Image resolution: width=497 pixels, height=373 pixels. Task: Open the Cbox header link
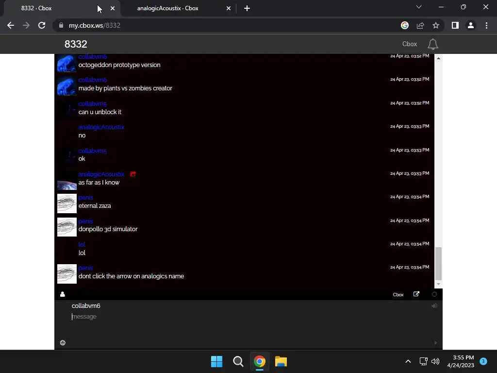[x=410, y=44]
